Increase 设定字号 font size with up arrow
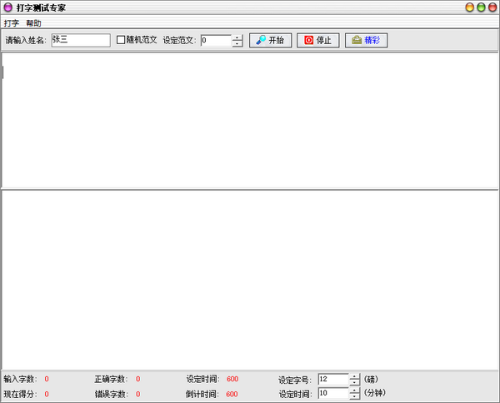The image size is (500, 403). (x=354, y=376)
